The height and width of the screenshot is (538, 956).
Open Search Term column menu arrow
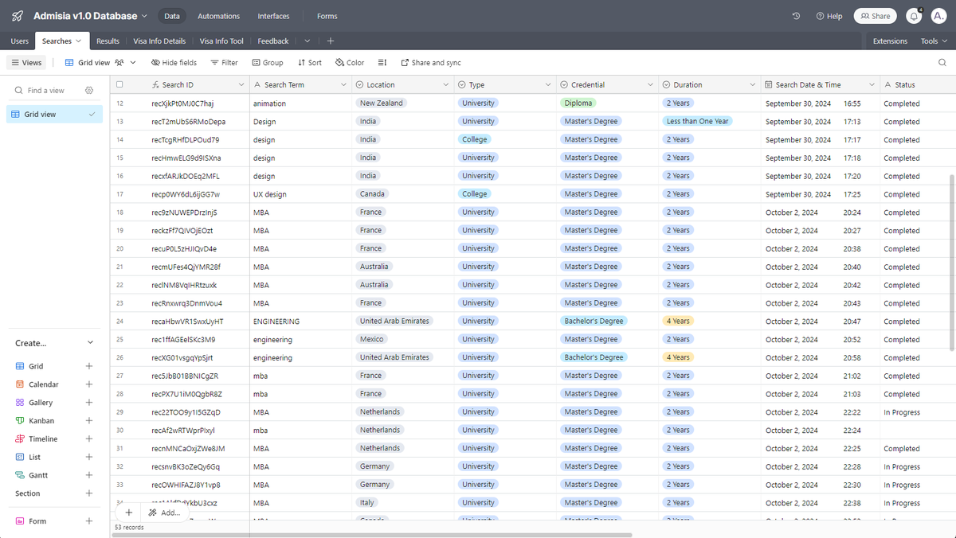point(343,84)
